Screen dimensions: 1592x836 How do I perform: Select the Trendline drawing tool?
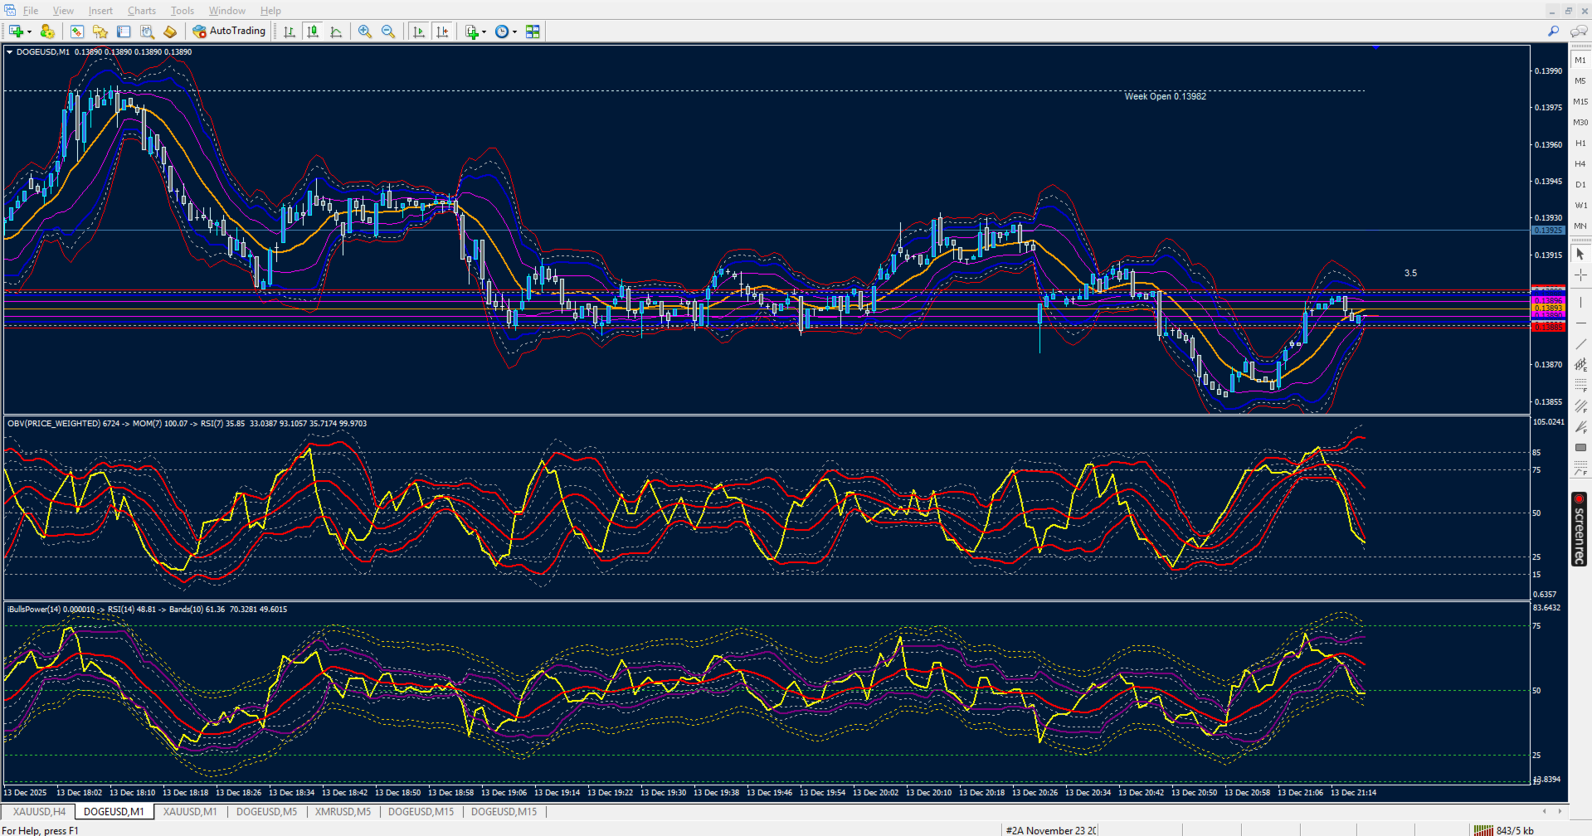(1580, 344)
